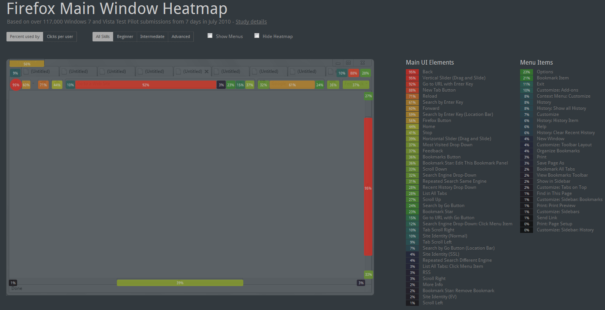Click the 23% Bookmark Star icon

[231, 85]
